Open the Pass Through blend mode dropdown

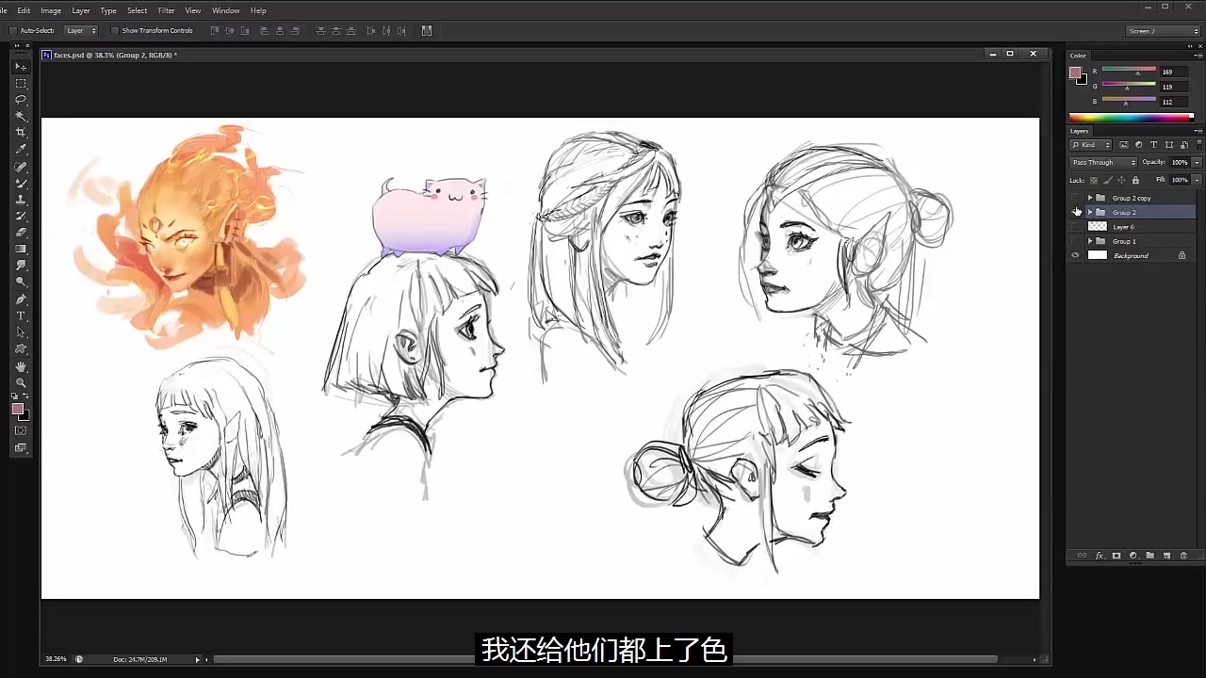(1103, 162)
